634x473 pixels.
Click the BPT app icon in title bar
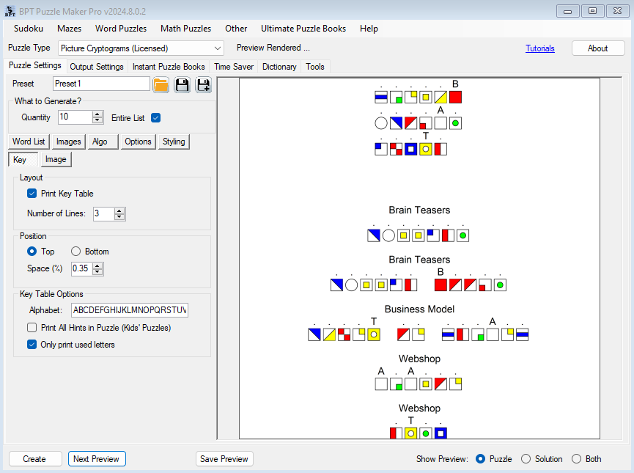click(10, 11)
